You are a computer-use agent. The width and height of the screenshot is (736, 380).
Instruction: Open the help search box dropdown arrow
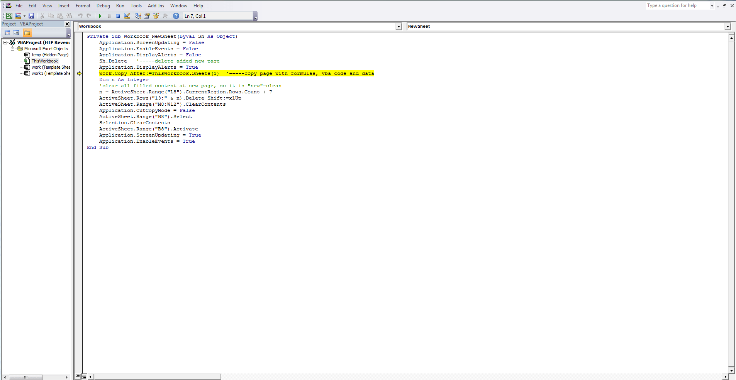click(712, 6)
